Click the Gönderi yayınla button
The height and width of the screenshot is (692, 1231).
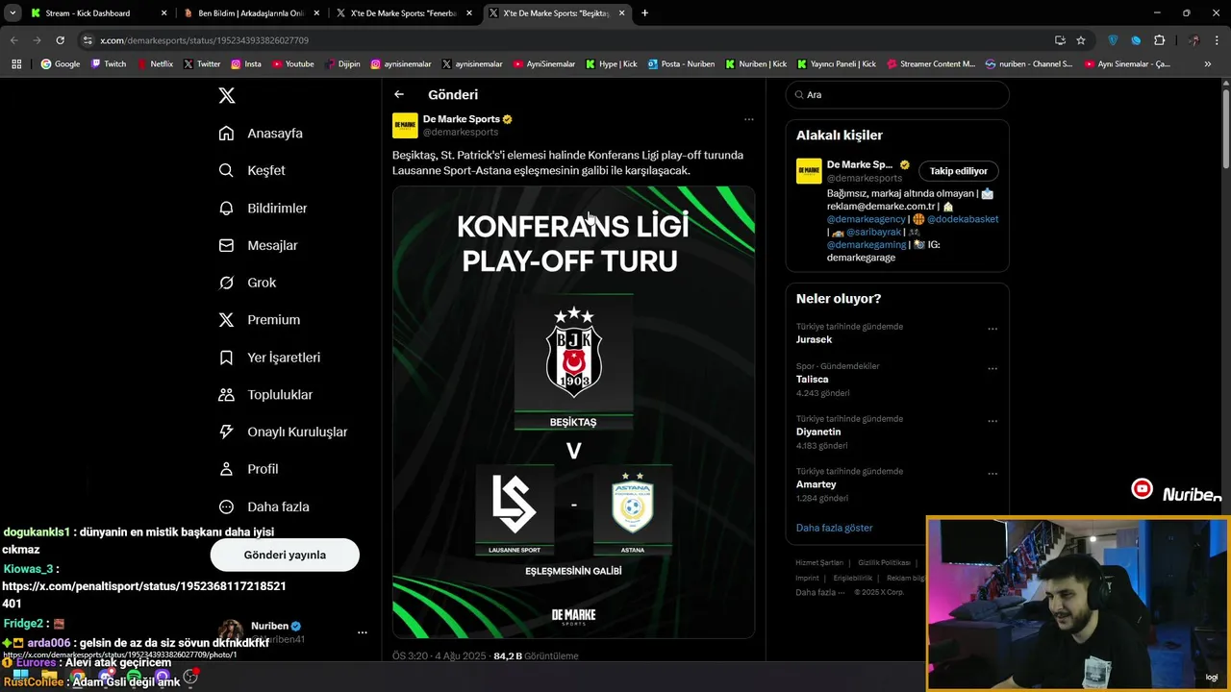click(x=285, y=555)
